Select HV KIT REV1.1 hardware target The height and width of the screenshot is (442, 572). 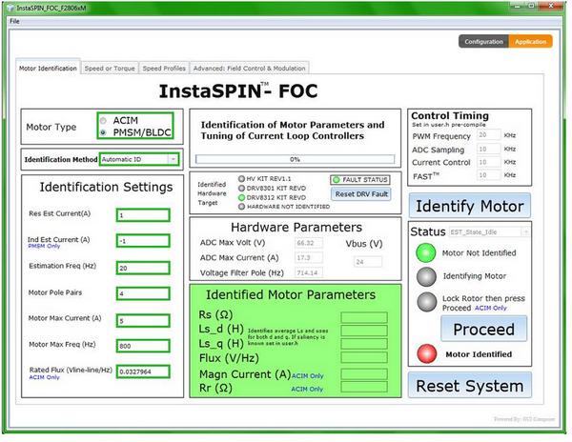pyautogui.click(x=241, y=178)
